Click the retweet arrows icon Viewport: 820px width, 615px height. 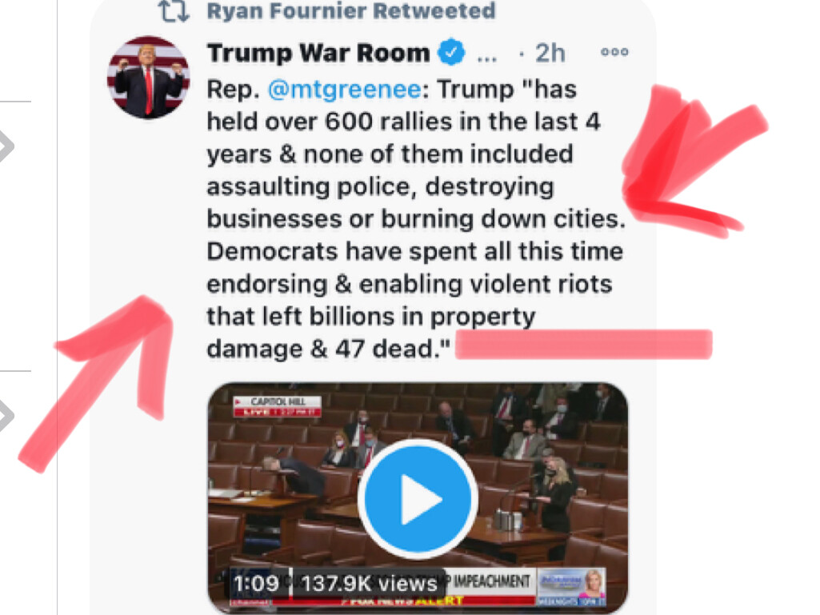click(x=174, y=11)
